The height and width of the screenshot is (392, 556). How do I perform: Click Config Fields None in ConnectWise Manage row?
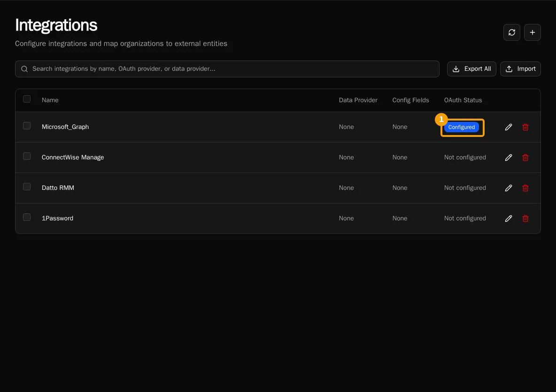[400, 157]
